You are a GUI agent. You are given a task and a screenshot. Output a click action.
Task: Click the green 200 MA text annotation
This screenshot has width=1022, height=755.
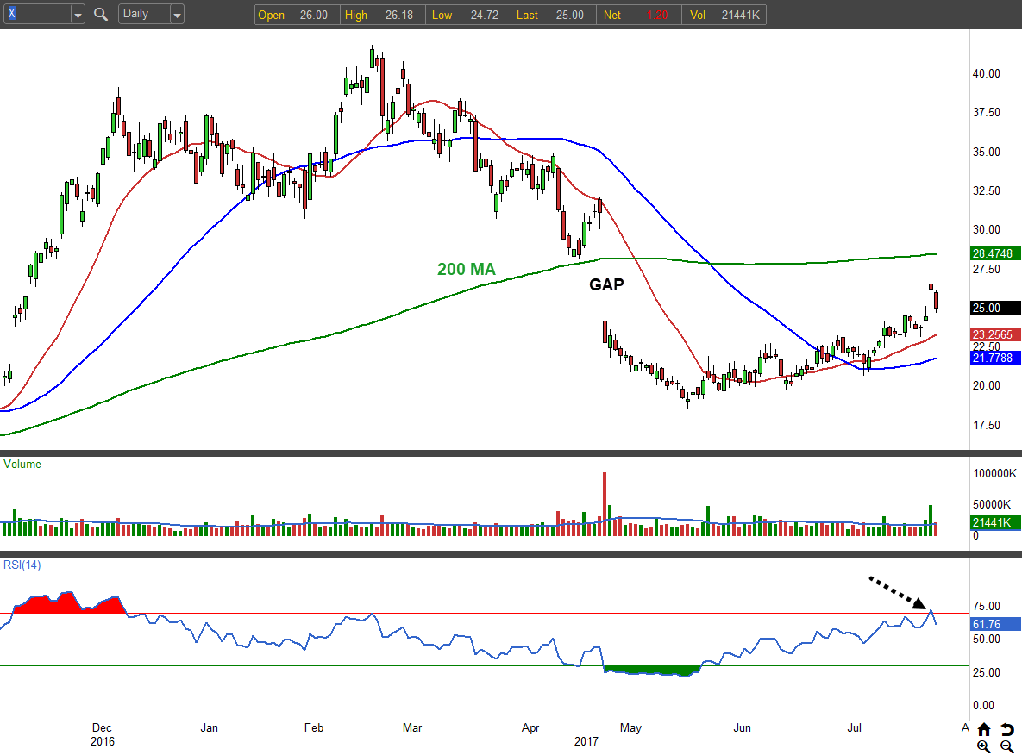466,270
